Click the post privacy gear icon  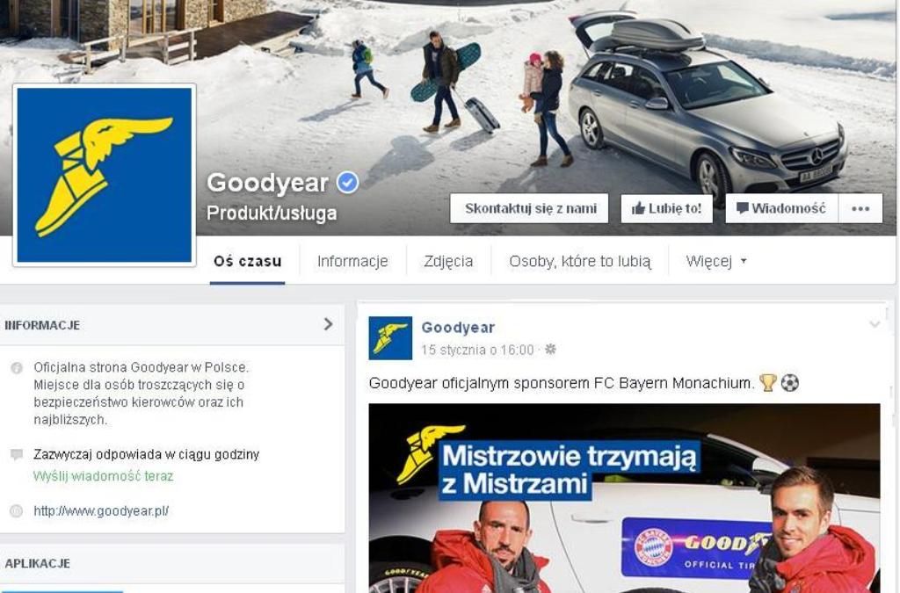point(550,350)
